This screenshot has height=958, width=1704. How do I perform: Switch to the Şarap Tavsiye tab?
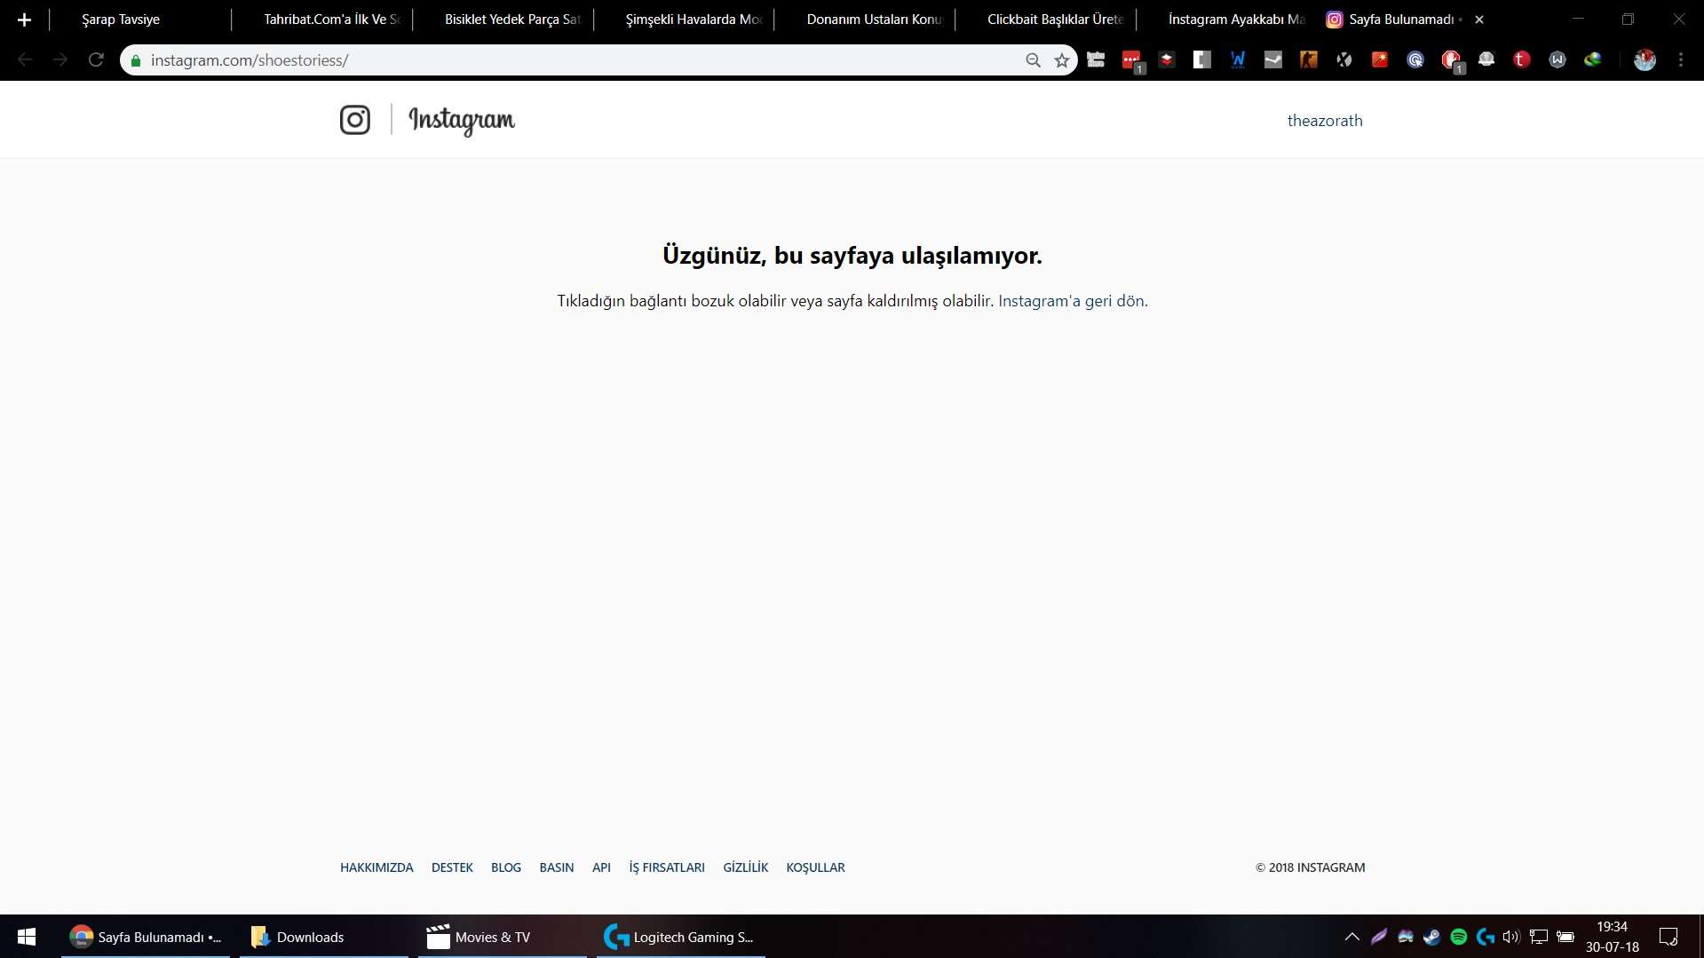tap(121, 20)
